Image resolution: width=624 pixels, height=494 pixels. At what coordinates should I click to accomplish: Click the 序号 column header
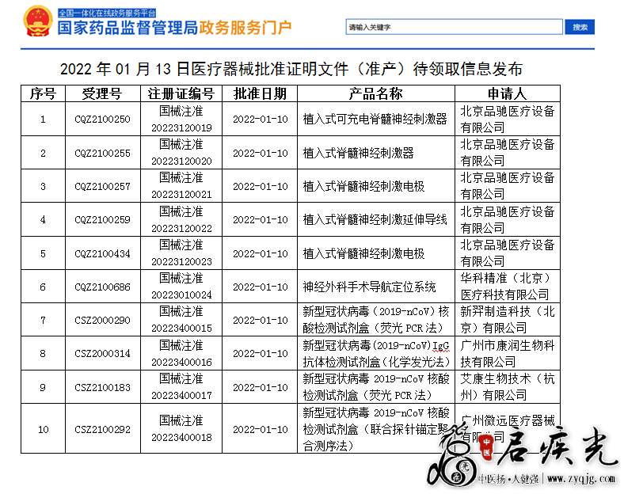point(43,94)
